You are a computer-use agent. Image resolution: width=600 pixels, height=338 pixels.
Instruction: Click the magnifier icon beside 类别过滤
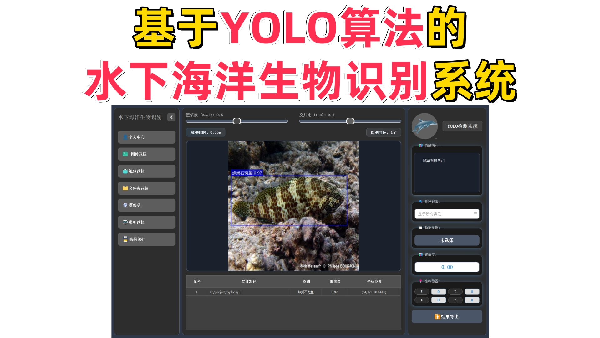pos(420,202)
